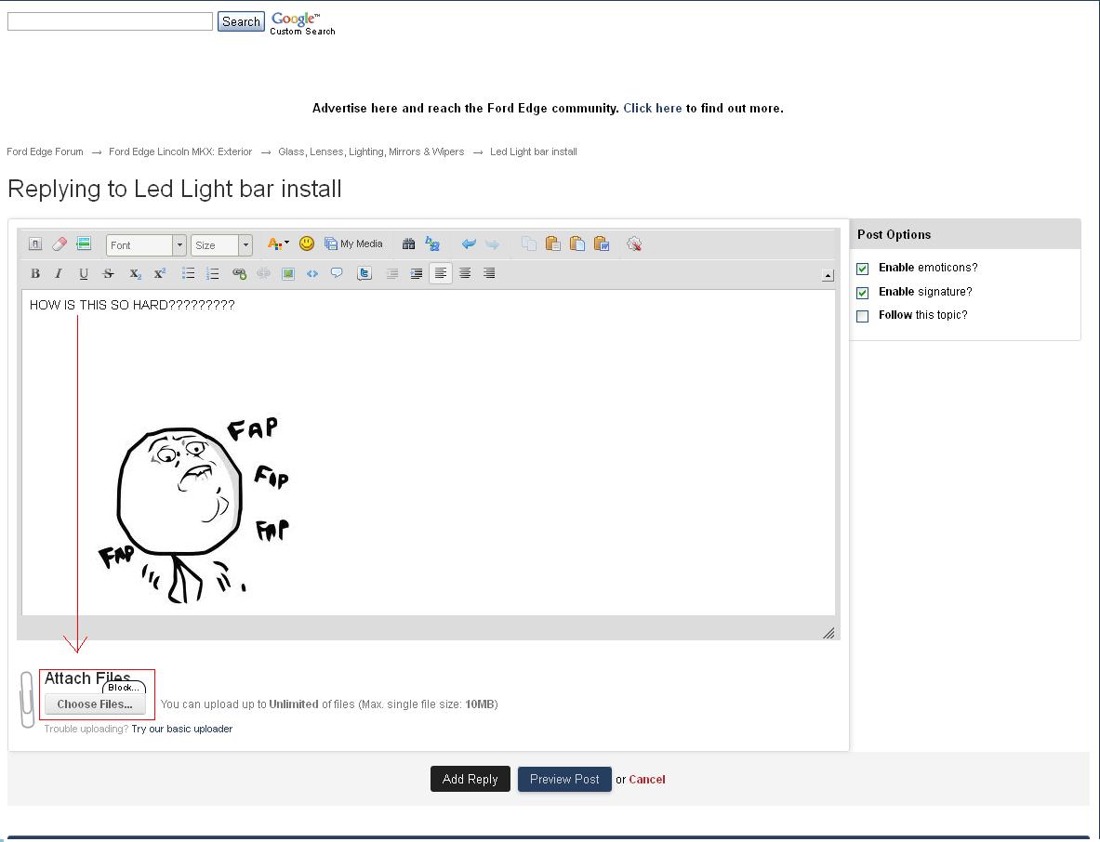The image size is (1100, 842).
Task: Insert a bulleted list
Action: pos(189,273)
